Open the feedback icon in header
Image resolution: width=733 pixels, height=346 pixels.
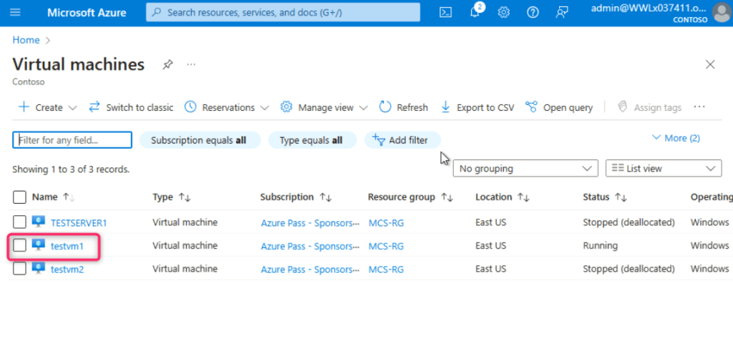point(562,12)
